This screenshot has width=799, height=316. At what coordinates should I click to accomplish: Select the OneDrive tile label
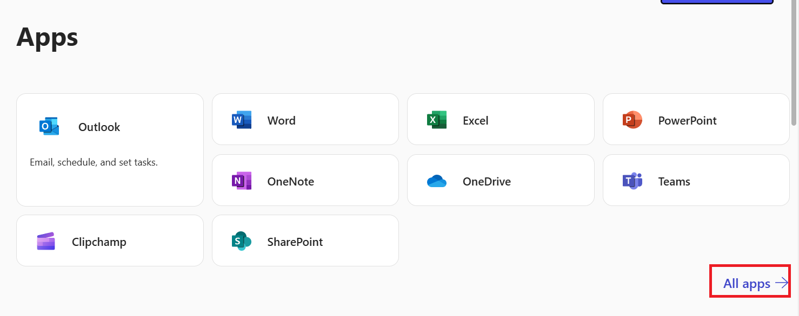coord(487,182)
